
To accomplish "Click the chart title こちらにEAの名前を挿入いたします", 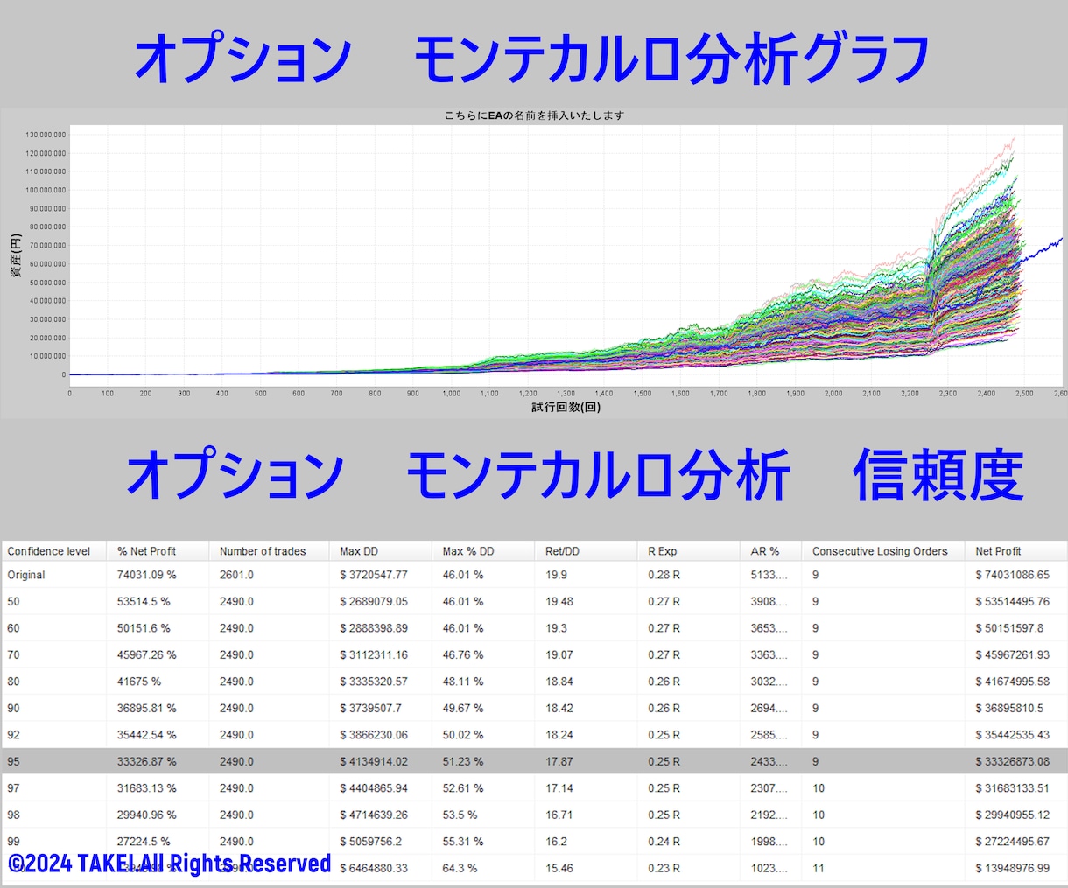I will coord(534,115).
